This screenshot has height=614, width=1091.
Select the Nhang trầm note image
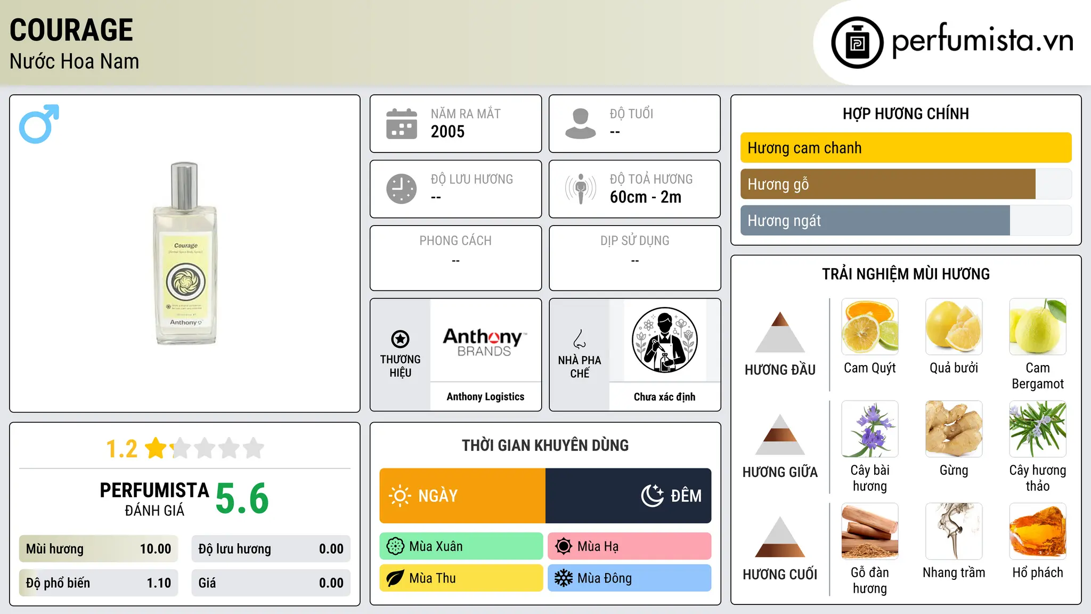(x=954, y=531)
